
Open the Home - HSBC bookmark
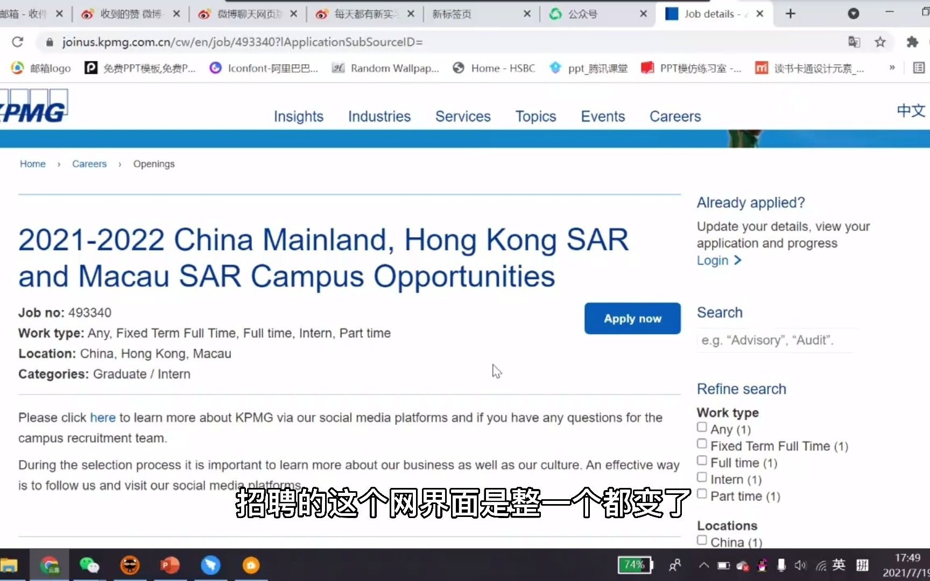[x=494, y=68]
